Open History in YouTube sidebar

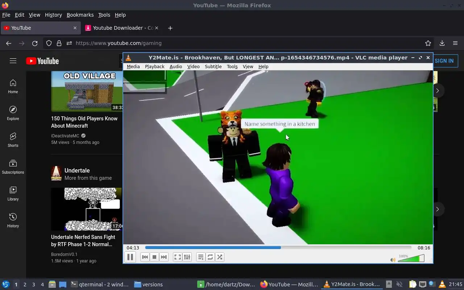(x=13, y=221)
